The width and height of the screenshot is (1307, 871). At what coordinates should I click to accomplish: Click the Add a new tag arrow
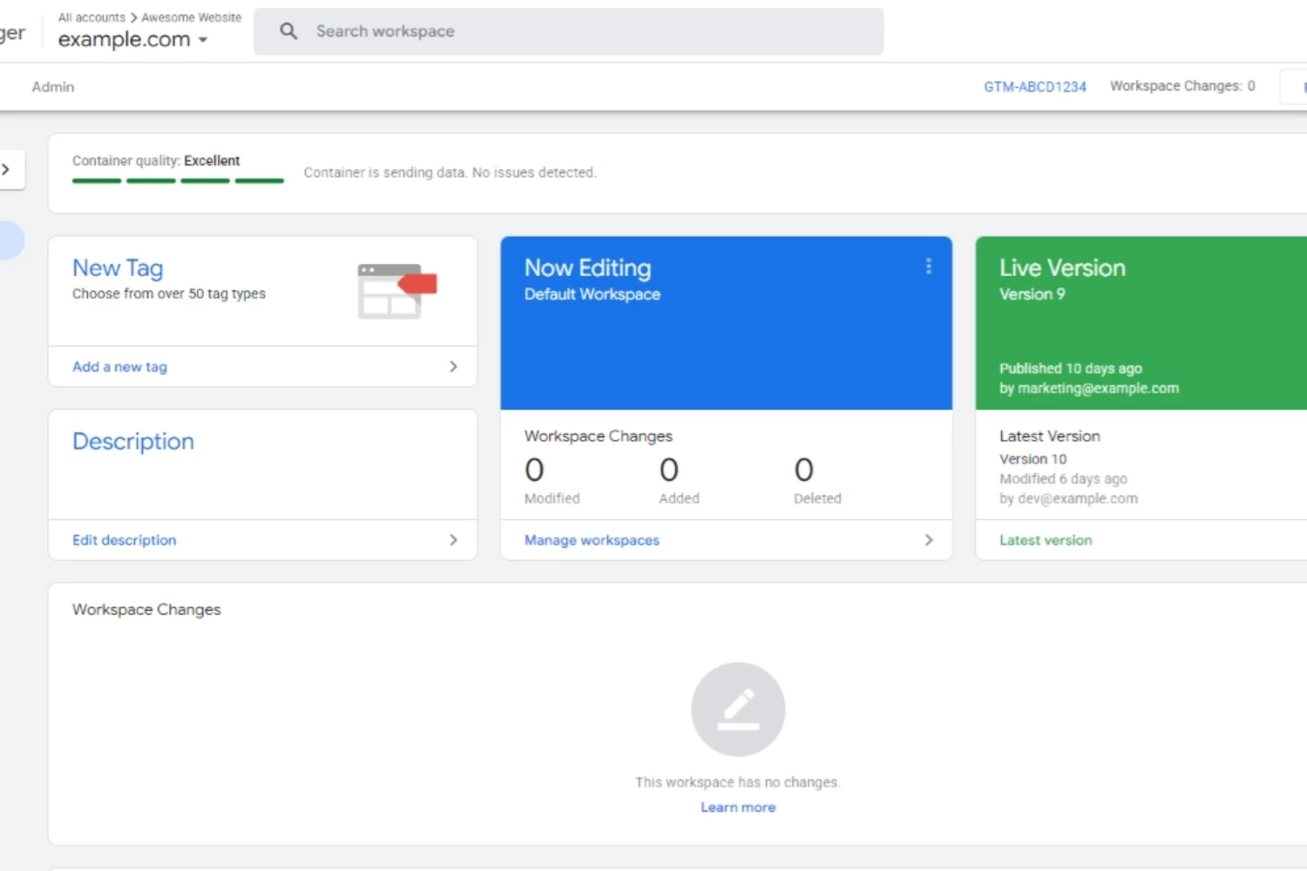tap(453, 367)
